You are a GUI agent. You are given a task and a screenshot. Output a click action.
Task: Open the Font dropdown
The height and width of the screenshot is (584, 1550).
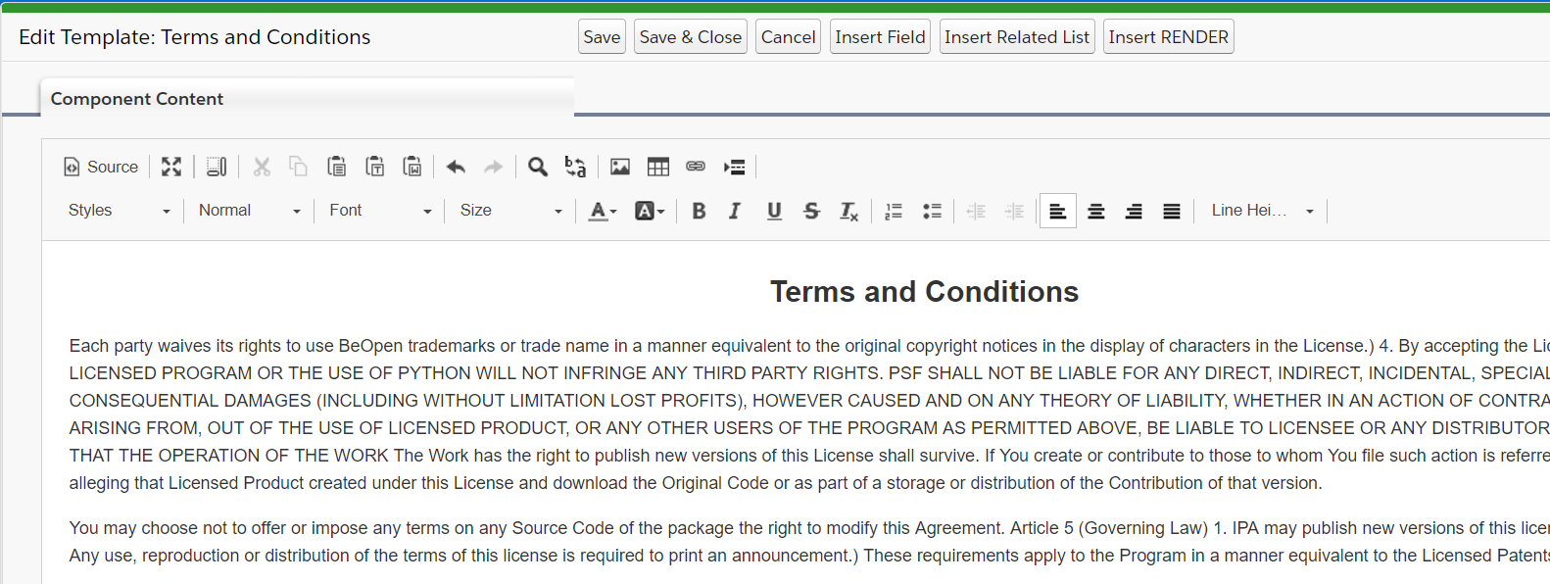click(x=380, y=211)
